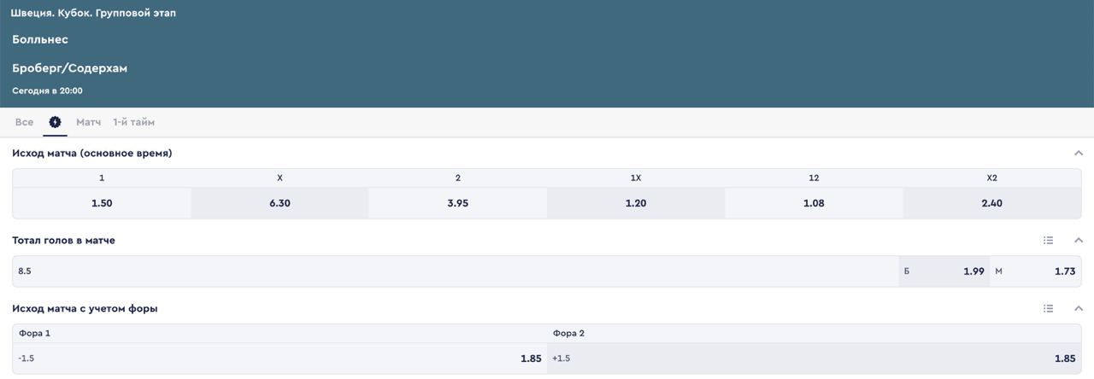Click the Швеция. Кубок. Групповой этап breadcrumb

[93, 13]
